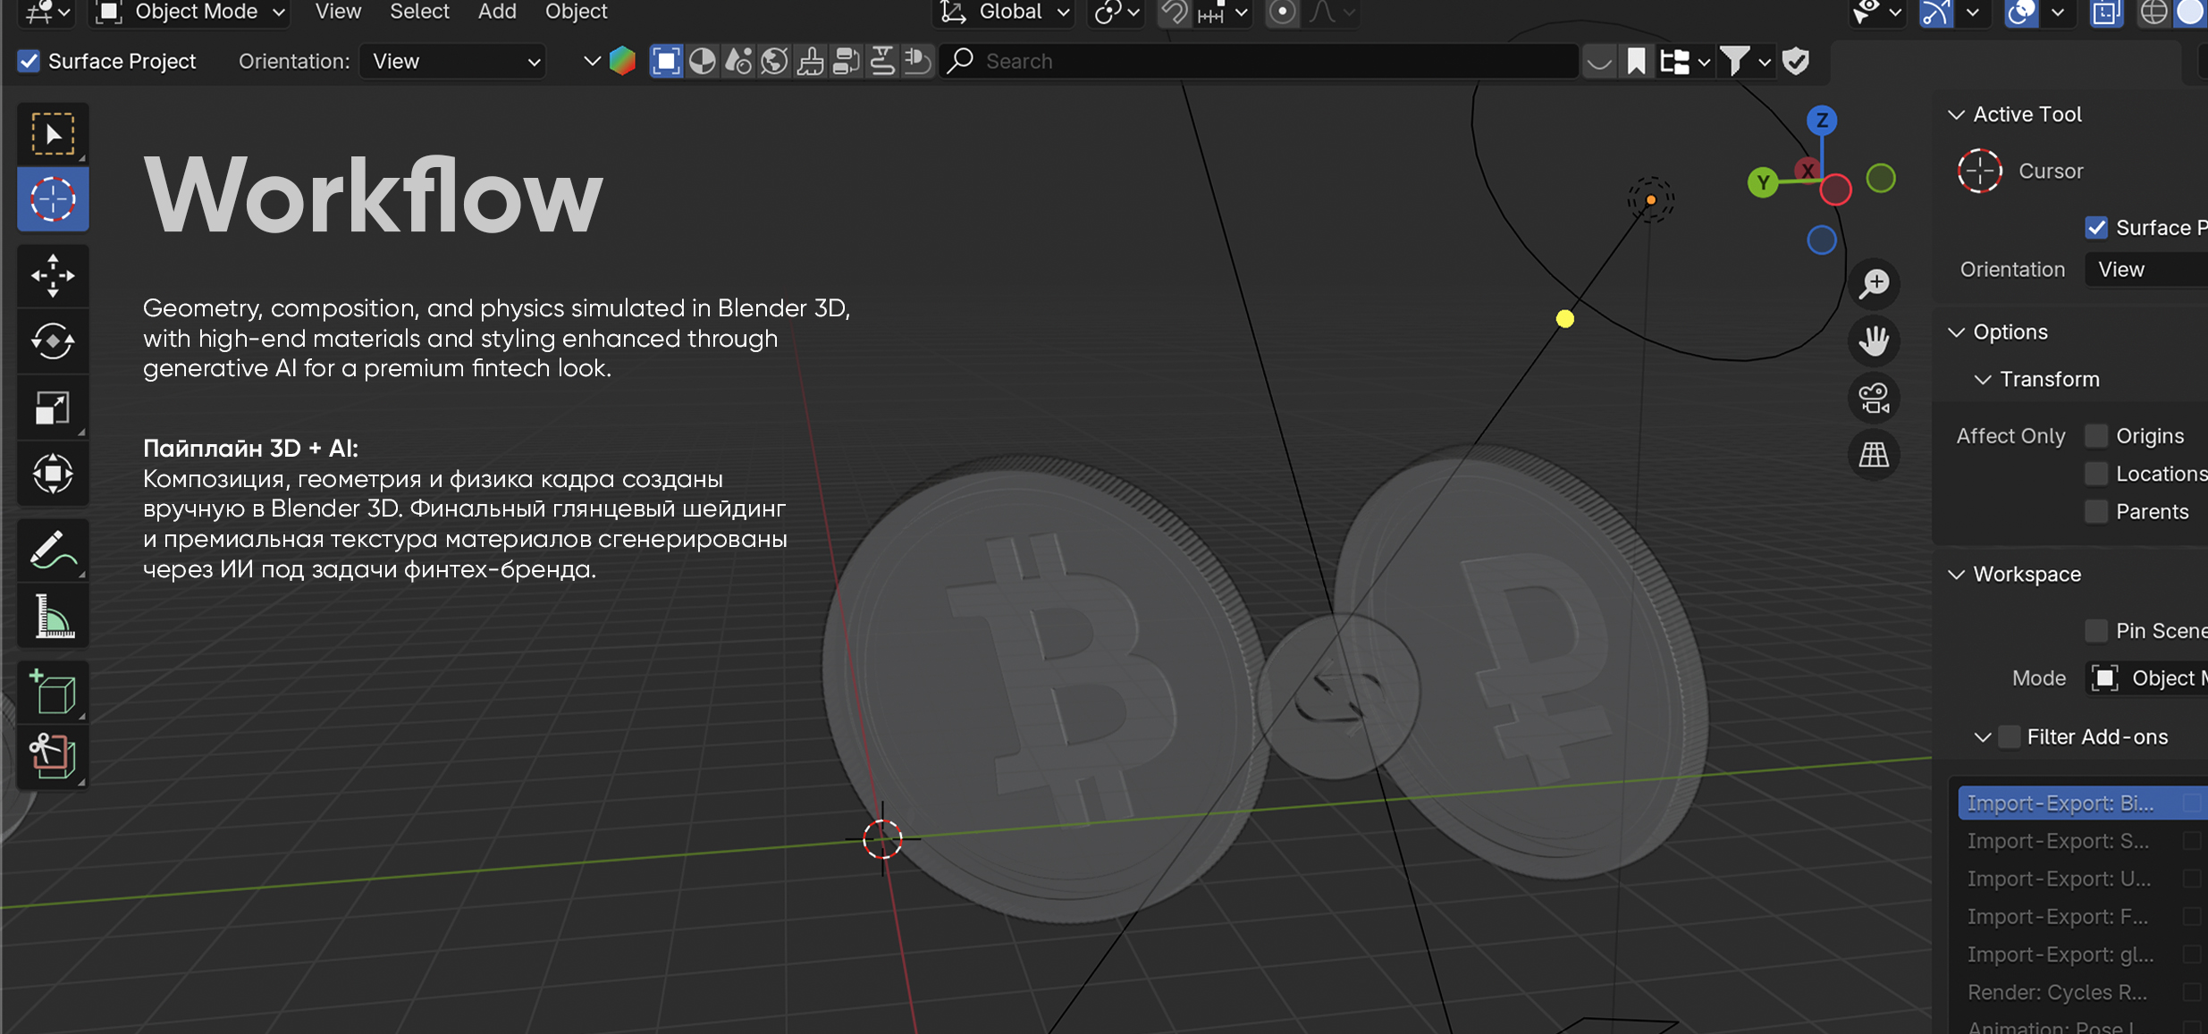This screenshot has width=2208, height=1034.
Task: Click the red X axis gizmo circle
Action: pos(1835,189)
